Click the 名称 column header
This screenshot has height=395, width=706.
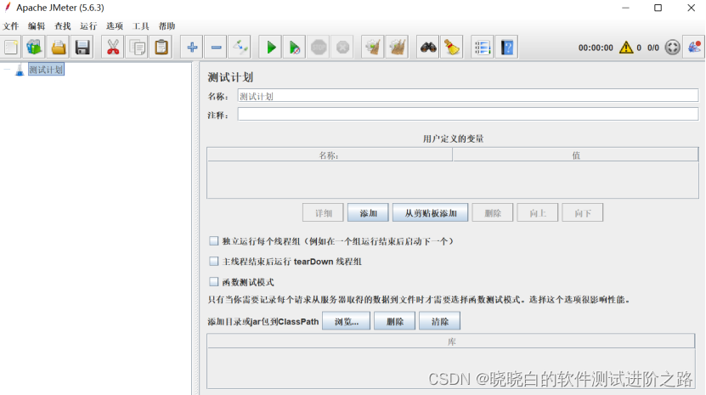(330, 155)
